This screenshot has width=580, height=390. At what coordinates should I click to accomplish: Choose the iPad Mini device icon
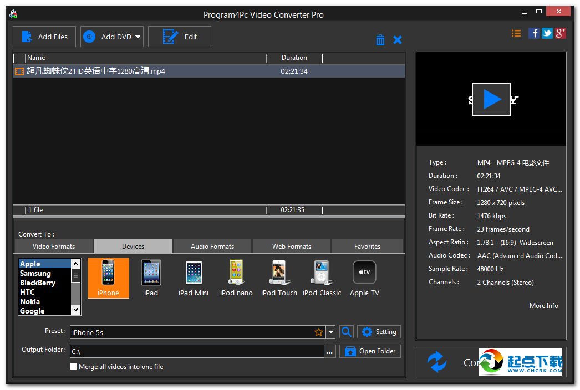tap(194, 278)
